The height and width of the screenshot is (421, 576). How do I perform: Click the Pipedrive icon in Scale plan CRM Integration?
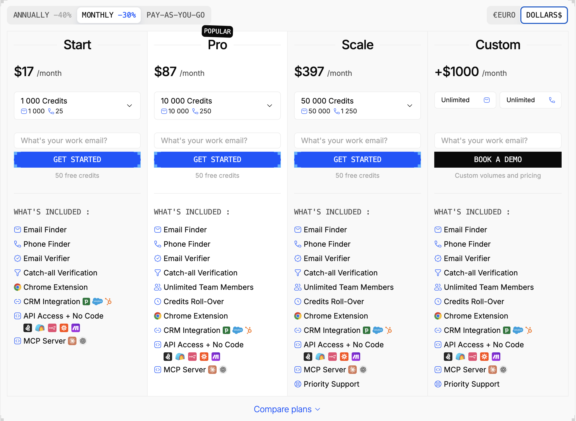pyautogui.click(x=367, y=330)
